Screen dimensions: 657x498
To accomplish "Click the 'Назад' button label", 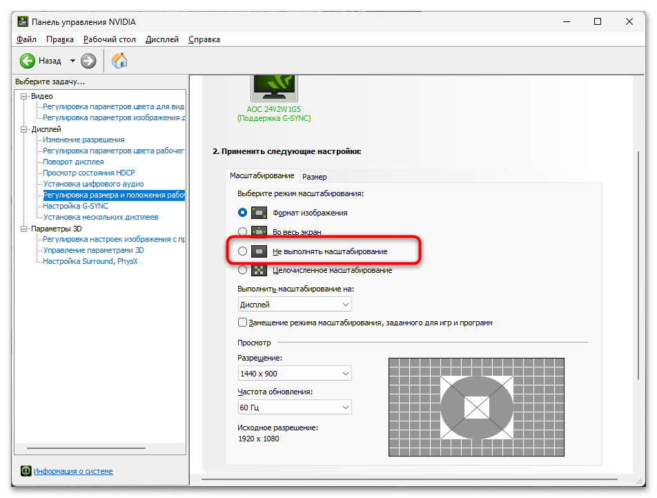I will (50, 61).
